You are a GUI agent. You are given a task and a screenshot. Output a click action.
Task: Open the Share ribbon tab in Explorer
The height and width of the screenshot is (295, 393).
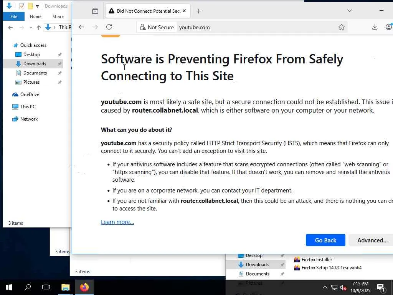pyautogui.click(x=58, y=17)
